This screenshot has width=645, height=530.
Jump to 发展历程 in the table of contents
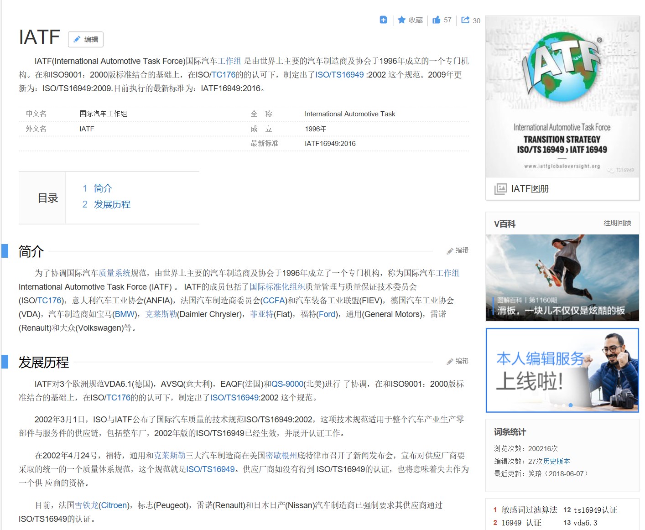112,204
